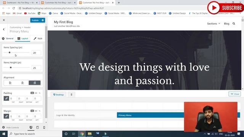Viewport: 244px width, 137px height.
Task: Open publish settings gear next to Publish
Action: (x=43, y=20)
